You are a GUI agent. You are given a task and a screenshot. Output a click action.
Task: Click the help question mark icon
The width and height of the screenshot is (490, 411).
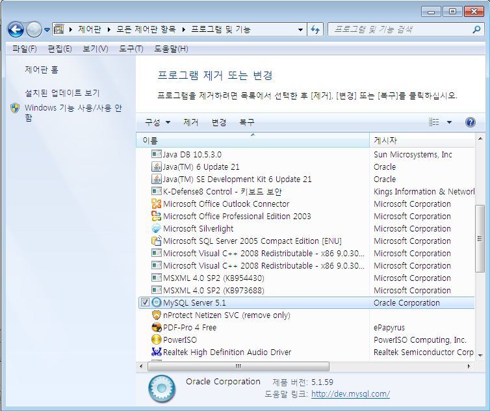(471, 122)
